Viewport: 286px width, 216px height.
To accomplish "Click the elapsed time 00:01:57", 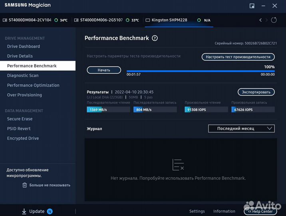I will (133, 74).
